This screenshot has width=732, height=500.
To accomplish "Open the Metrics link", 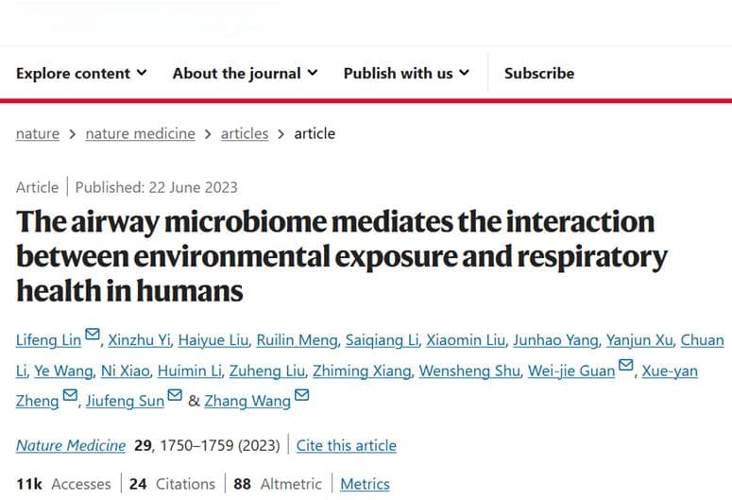I will click(x=366, y=484).
